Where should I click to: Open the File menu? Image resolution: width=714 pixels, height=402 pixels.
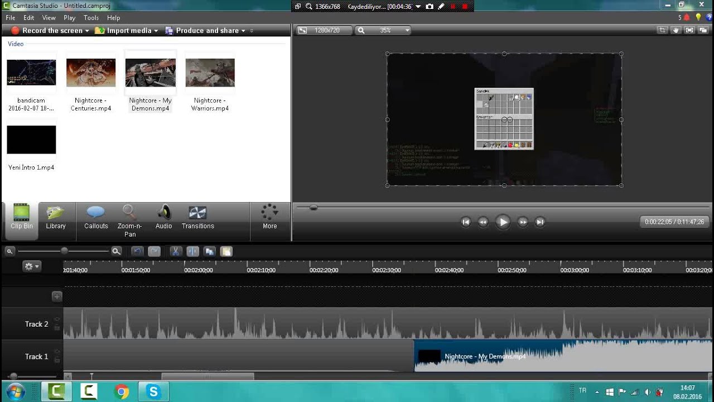11,18
